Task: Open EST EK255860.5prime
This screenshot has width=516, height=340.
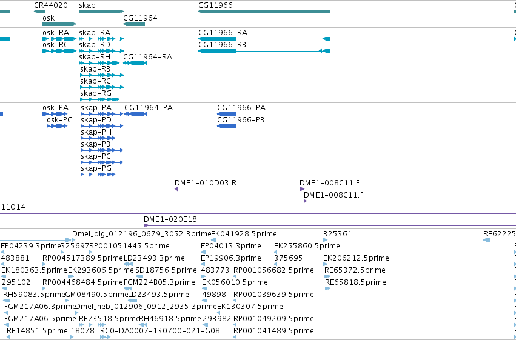Action: [276, 253]
